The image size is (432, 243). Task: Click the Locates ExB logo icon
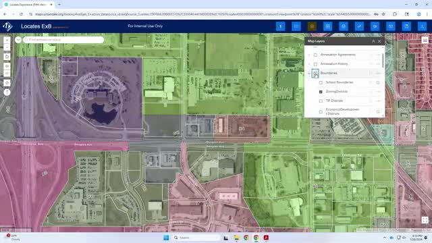click(7, 26)
